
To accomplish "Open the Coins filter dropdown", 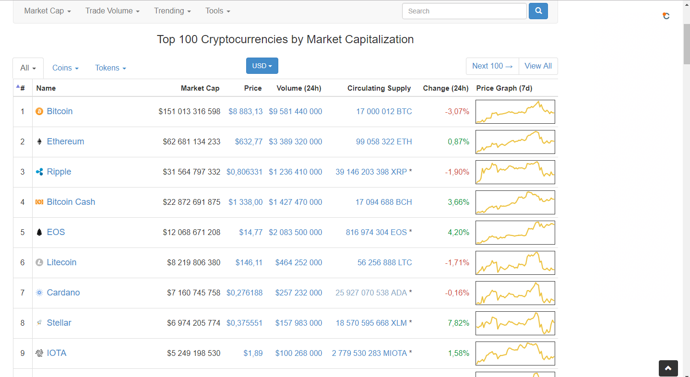I will tap(65, 68).
